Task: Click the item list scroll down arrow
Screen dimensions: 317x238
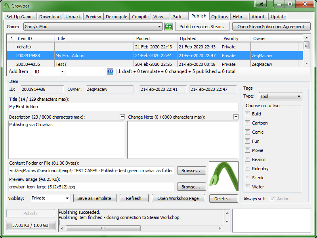Action: [x=306, y=63]
